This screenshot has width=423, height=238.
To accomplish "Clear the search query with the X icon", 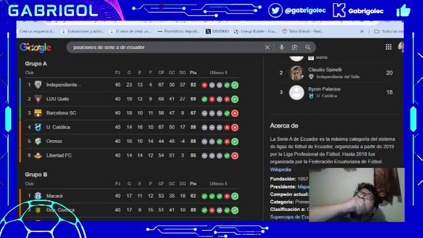I will click(267, 47).
